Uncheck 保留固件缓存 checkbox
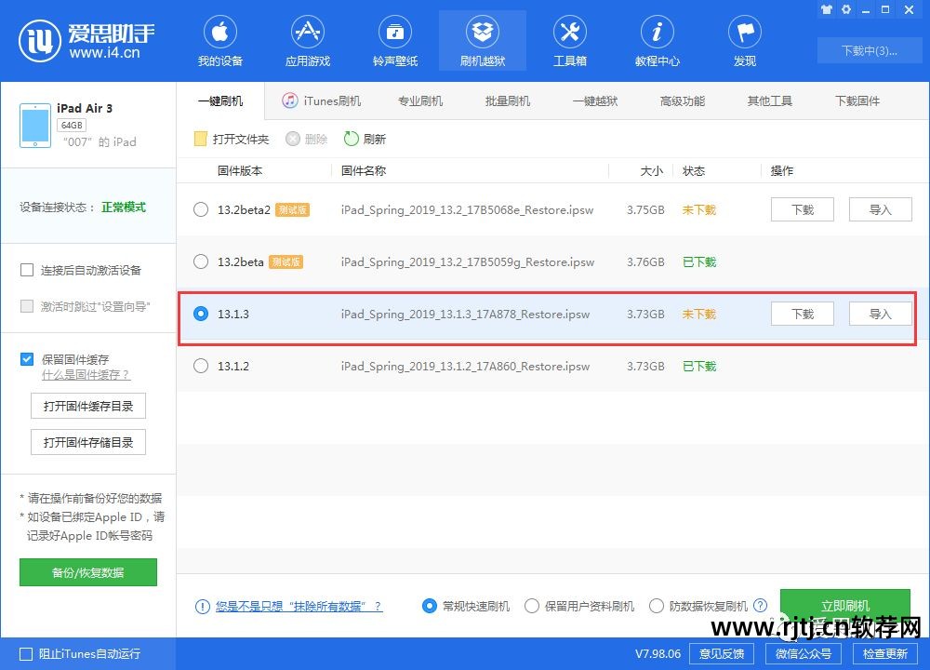This screenshot has height=670, width=930. [27, 359]
